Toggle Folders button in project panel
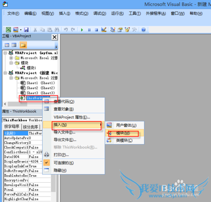Viewport: 211px width, 202px height. click(x=23, y=45)
